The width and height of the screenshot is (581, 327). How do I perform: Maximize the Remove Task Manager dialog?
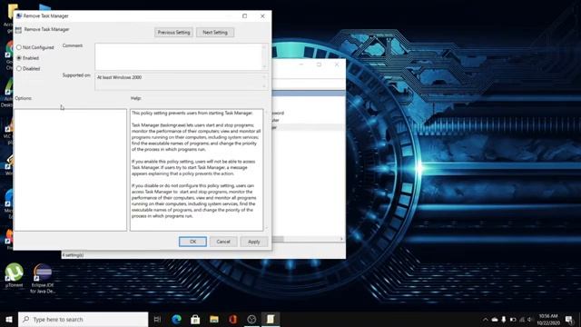pos(244,16)
